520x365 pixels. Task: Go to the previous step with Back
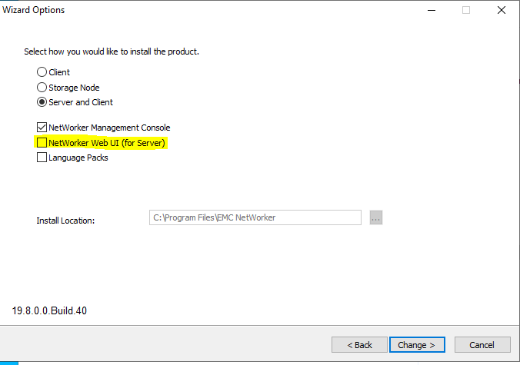pyautogui.click(x=359, y=345)
